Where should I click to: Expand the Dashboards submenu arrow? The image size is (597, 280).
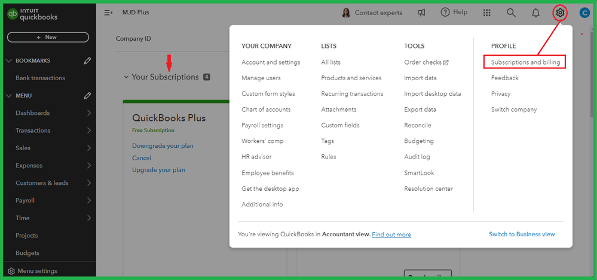(88, 113)
